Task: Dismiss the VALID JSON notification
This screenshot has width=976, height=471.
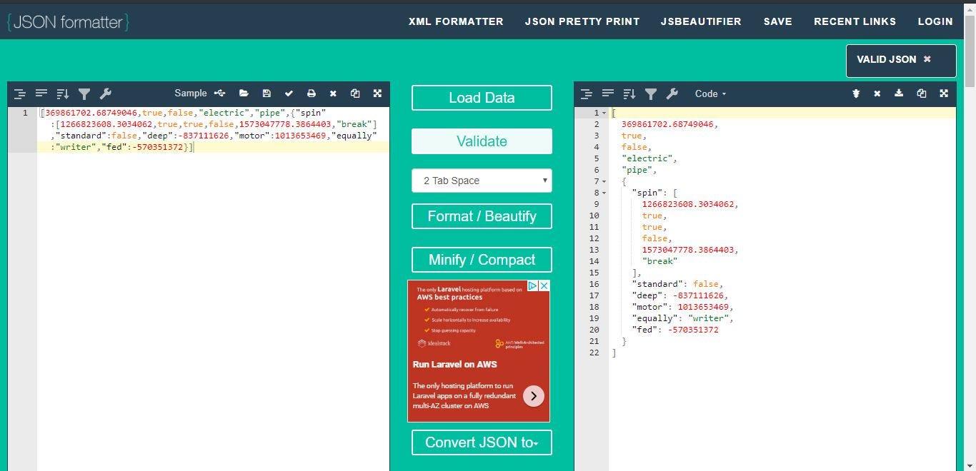Action: click(x=927, y=61)
